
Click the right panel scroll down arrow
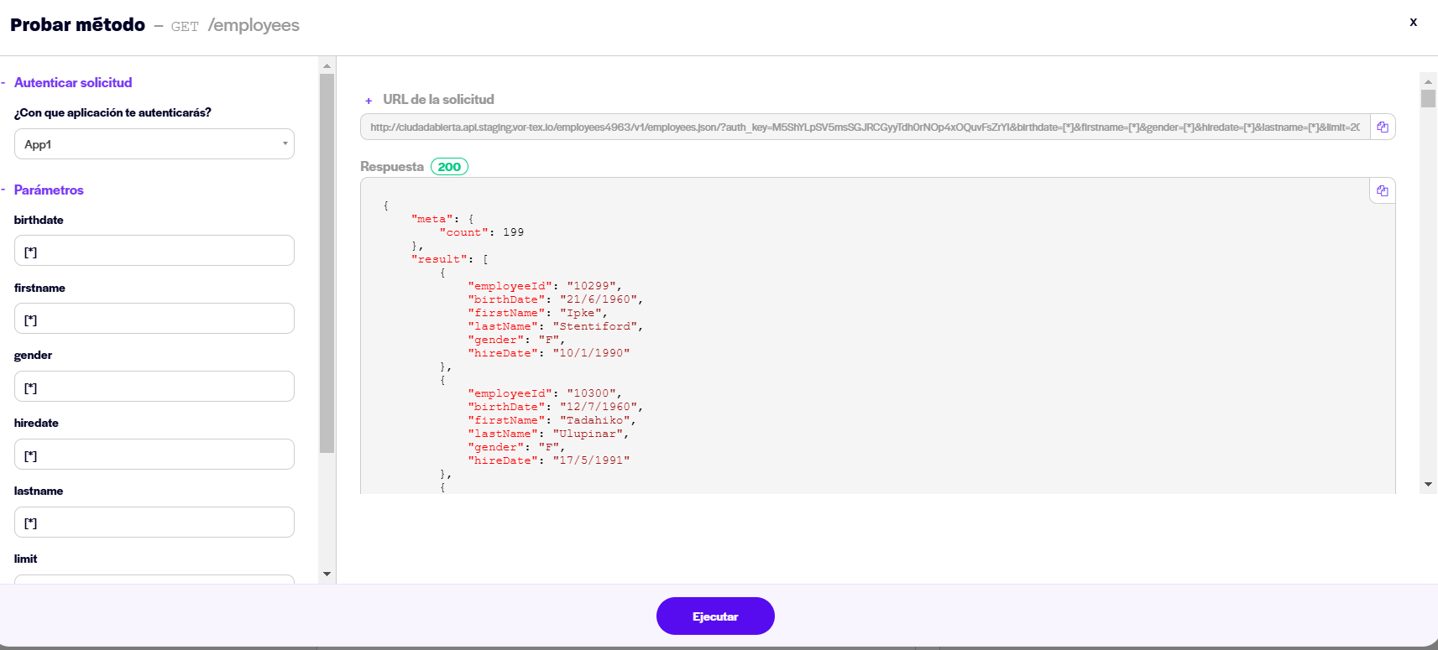pos(1428,485)
